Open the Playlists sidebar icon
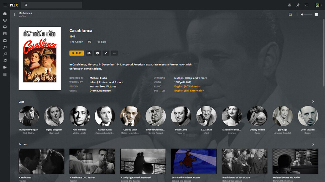Image resolution: width=325 pixels, height=182 pixels. tap(5, 74)
